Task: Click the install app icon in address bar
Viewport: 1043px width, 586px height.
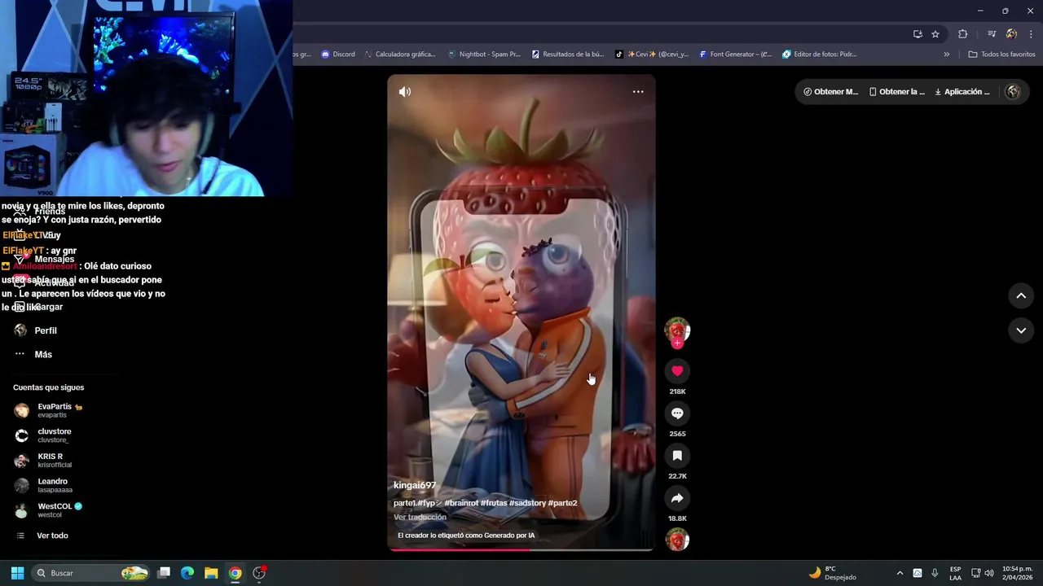Action: coord(918,34)
